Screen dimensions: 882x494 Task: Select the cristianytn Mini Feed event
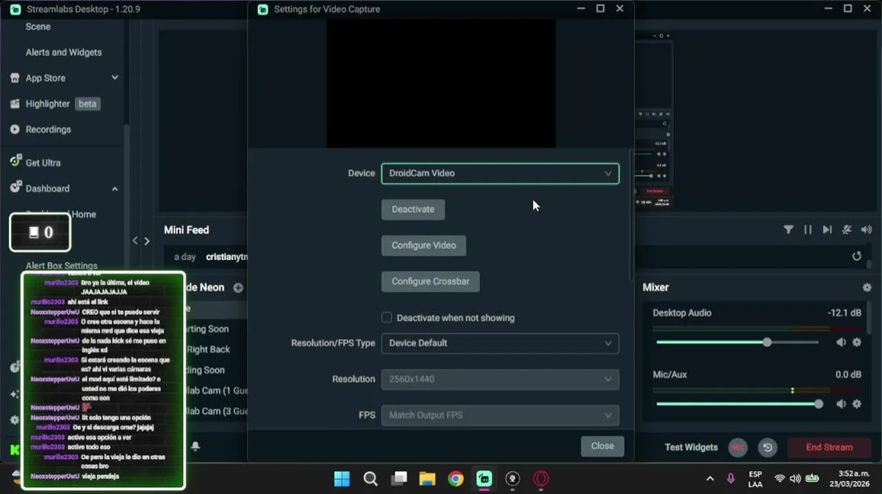227,257
